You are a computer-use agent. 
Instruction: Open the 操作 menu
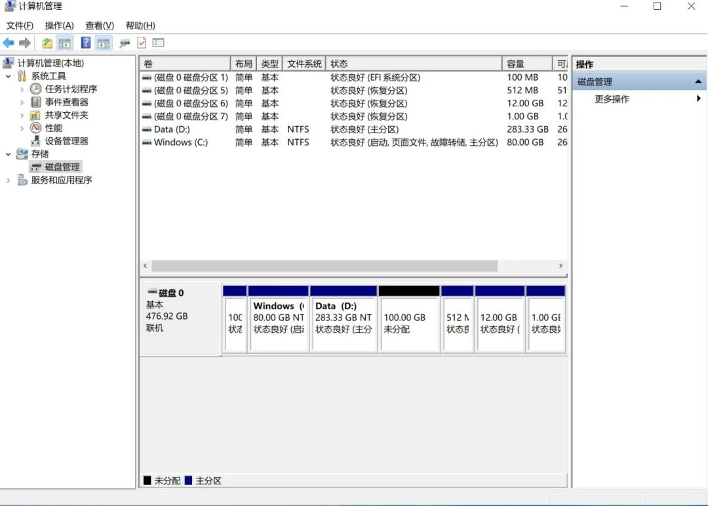59,25
